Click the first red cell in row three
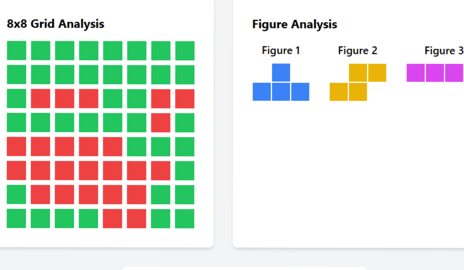Screen dimensions: 464x270 point(41,99)
